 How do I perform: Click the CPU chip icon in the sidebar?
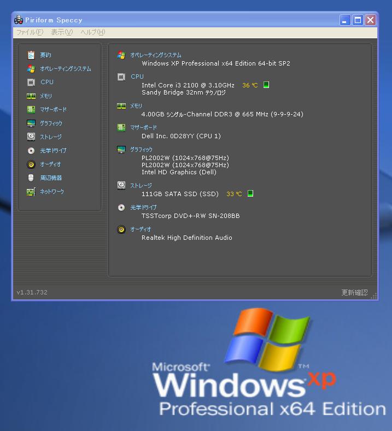pos(31,82)
